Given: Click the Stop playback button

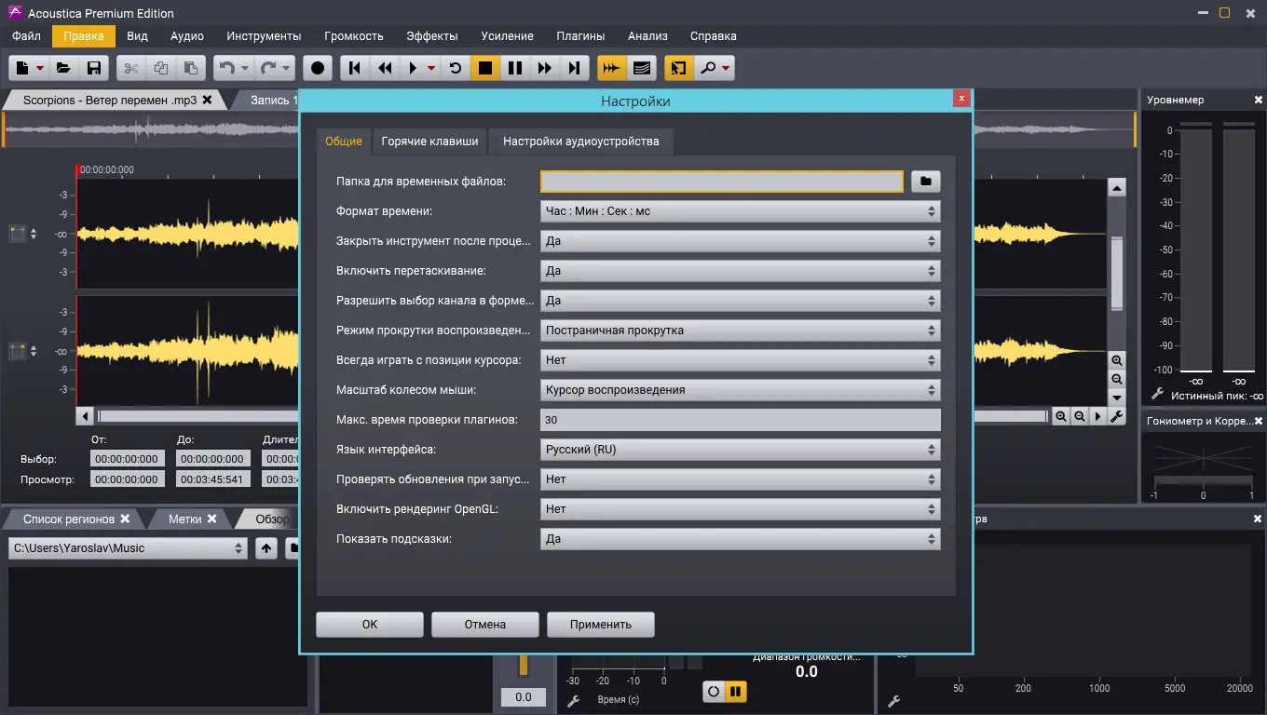Looking at the screenshot, I should [484, 68].
